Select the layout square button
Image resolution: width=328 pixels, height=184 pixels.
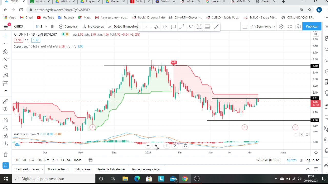245,26
